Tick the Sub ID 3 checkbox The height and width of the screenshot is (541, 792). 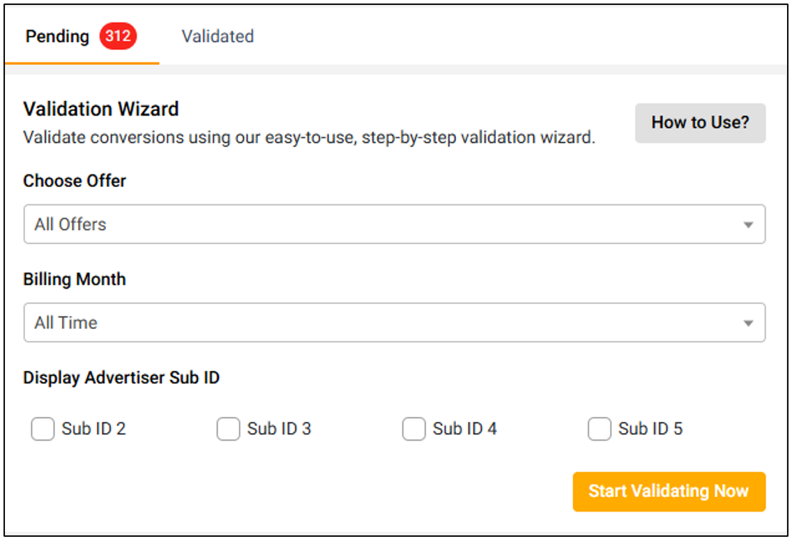[x=228, y=429]
